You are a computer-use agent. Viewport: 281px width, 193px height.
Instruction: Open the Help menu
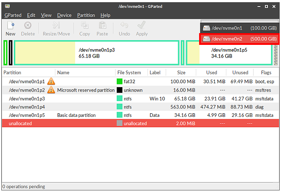(x=105, y=15)
